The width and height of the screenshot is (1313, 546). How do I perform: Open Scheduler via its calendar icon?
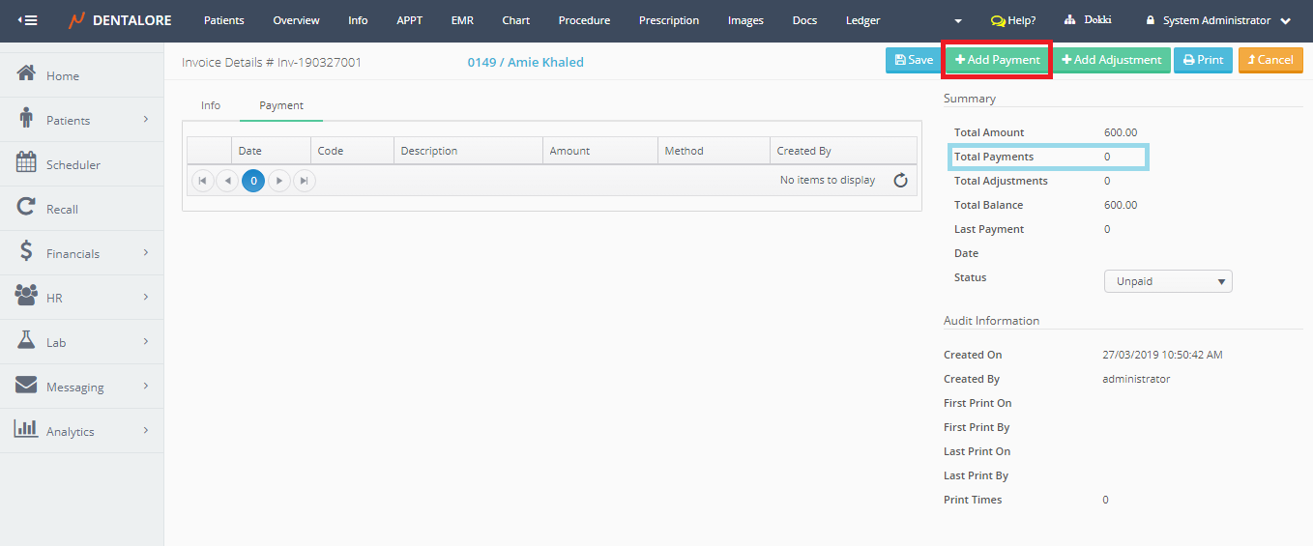tap(26, 163)
